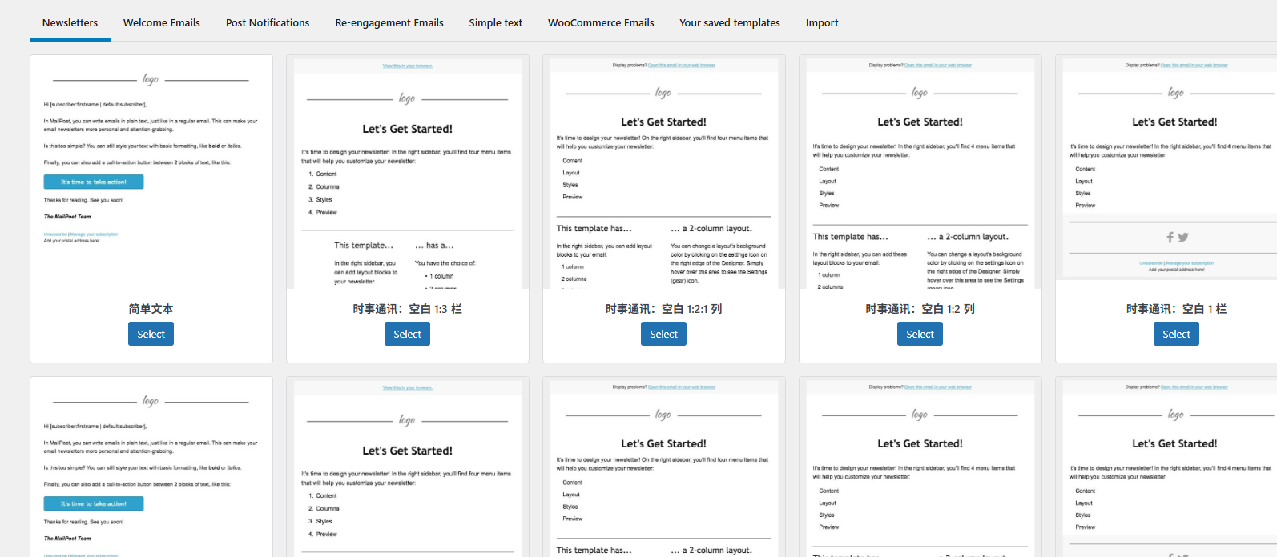Screen dimensions: 1277x557
Task: Click second-row numbered-list template thumbnail
Action: point(408,468)
